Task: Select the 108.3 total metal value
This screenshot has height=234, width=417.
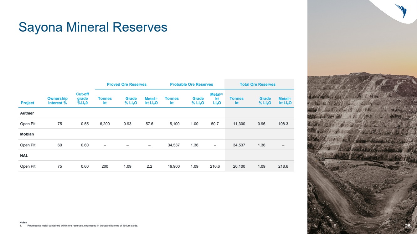Action: point(283,124)
